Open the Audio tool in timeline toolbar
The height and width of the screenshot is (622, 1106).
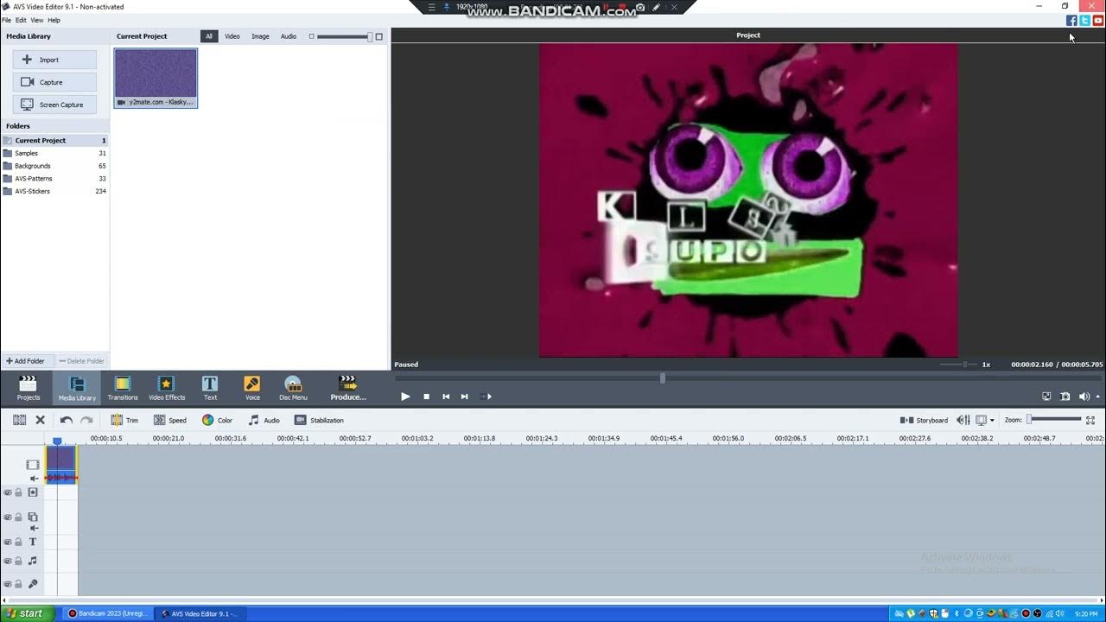click(x=264, y=420)
